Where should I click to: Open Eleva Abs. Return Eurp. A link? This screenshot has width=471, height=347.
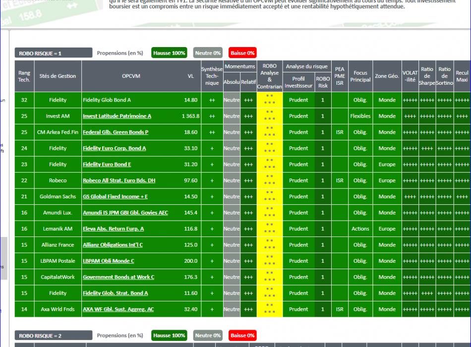pyautogui.click(x=113, y=229)
